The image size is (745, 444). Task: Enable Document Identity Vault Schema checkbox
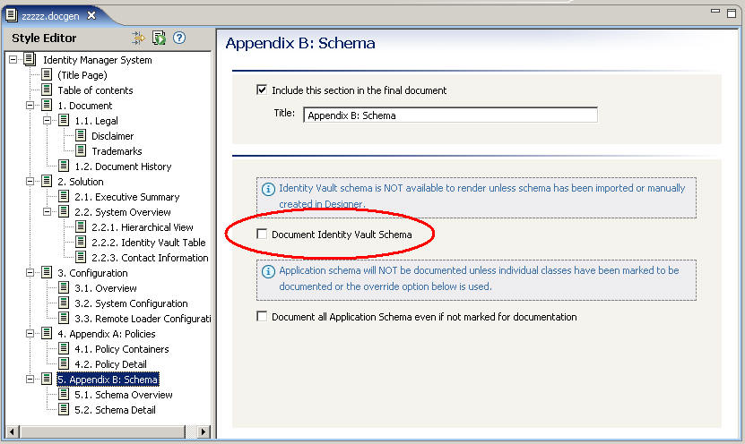point(262,235)
